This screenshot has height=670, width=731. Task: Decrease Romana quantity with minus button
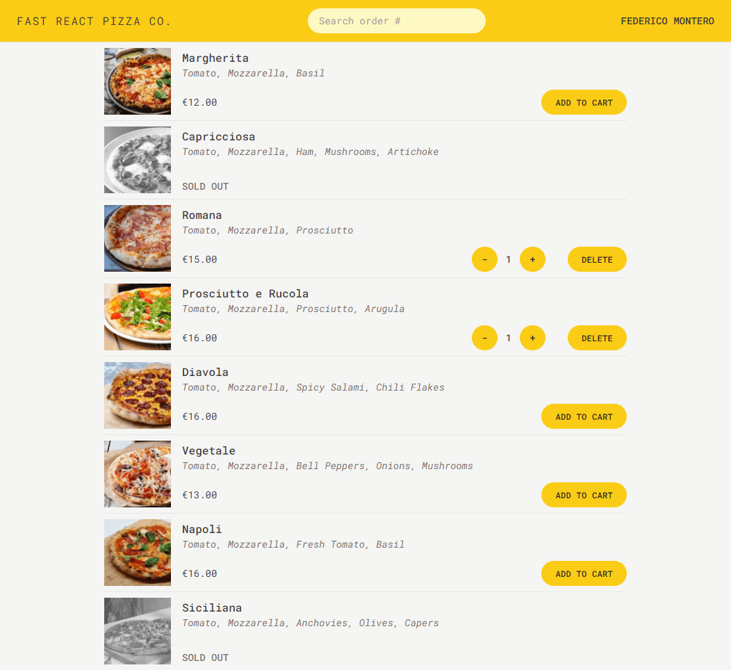coord(484,259)
